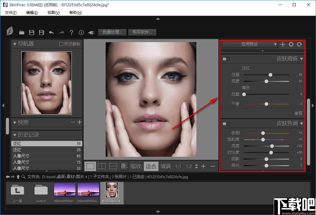Open preset settings gear icon
Image resolution: width=316 pixels, height=215 pixels.
(x=291, y=44)
